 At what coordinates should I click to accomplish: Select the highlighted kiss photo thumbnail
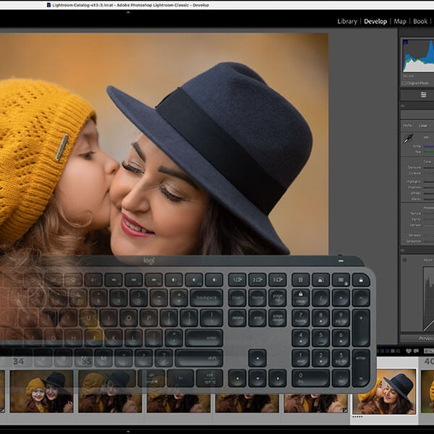384,391
